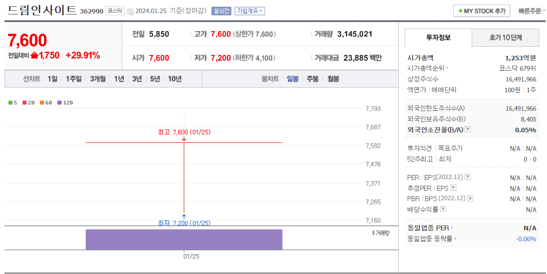The width and height of the screenshot is (547, 274).
Task: Click the current price 7,600 in large red
Action: click(x=28, y=40)
